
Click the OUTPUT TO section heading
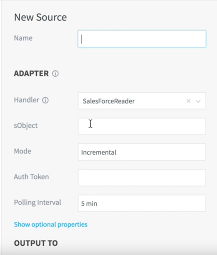[36, 243]
